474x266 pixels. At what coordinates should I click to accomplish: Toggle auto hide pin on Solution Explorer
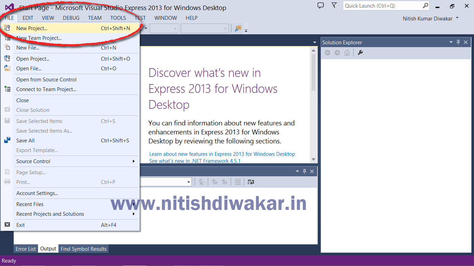[x=458, y=42]
